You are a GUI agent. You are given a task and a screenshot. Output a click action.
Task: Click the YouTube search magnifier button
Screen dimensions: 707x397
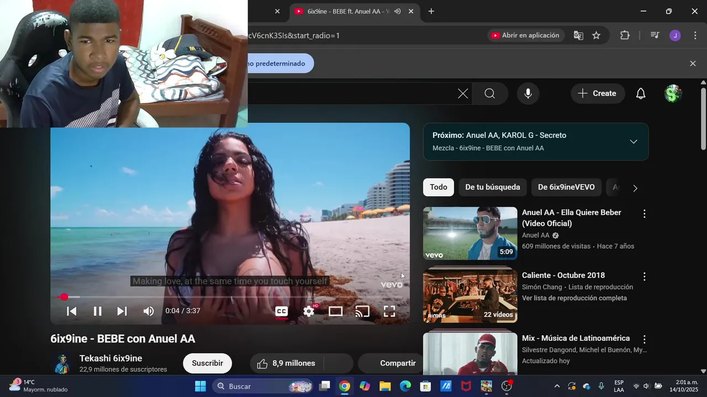click(x=489, y=94)
